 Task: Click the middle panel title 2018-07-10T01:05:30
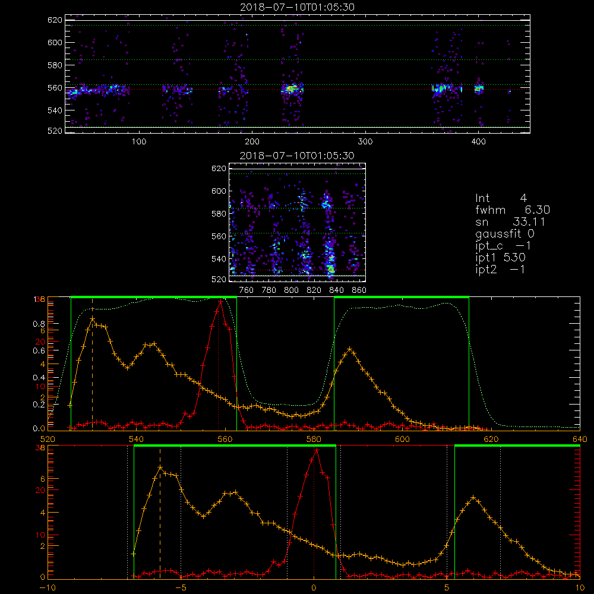tap(298, 156)
